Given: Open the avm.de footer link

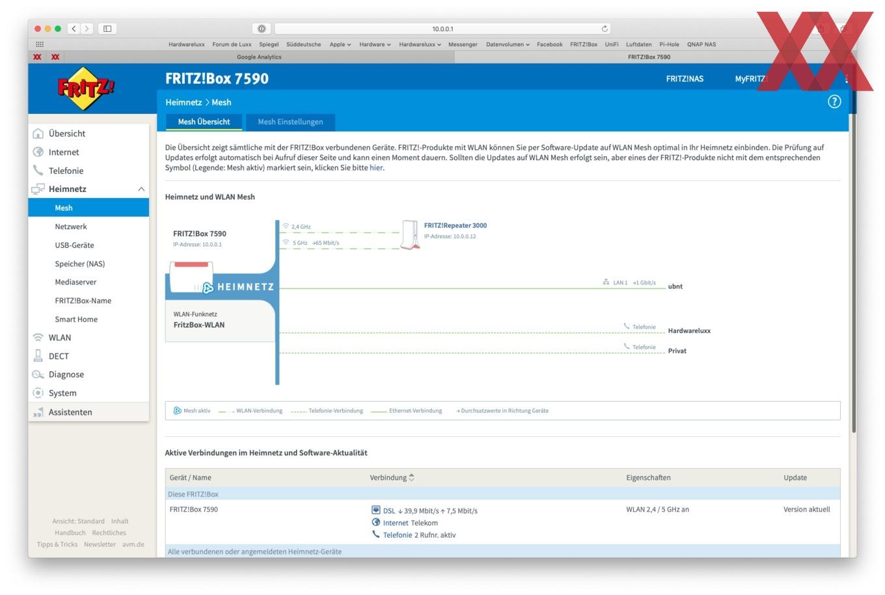Looking at the screenshot, I should (x=133, y=545).
